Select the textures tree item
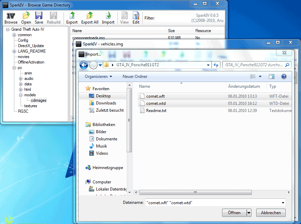The image size is (301, 224). (30, 106)
